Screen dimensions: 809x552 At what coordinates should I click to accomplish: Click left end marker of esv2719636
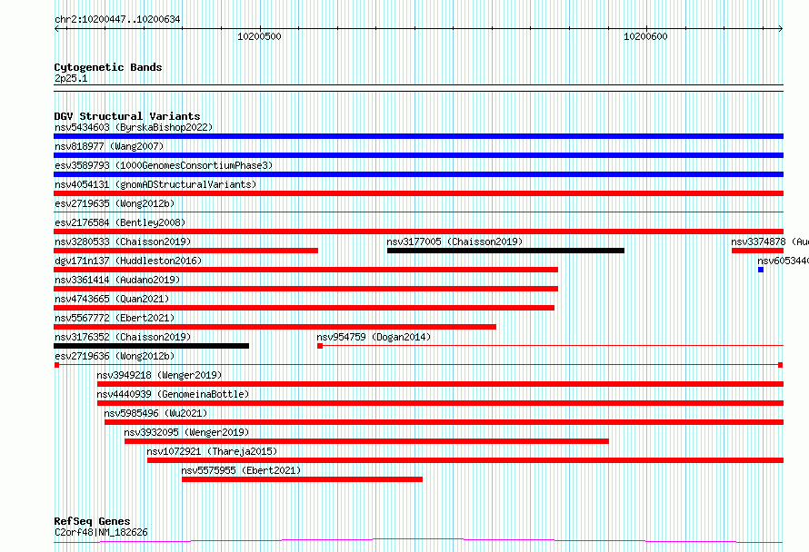(56, 365)
